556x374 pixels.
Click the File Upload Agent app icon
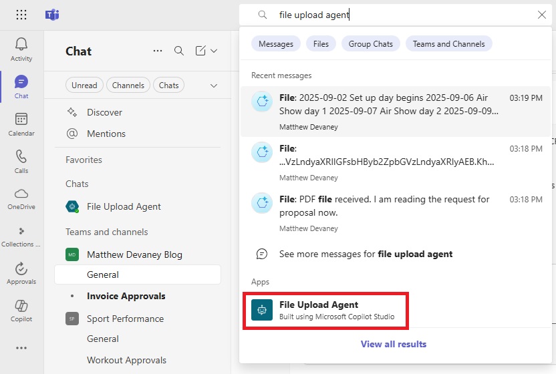262,310
